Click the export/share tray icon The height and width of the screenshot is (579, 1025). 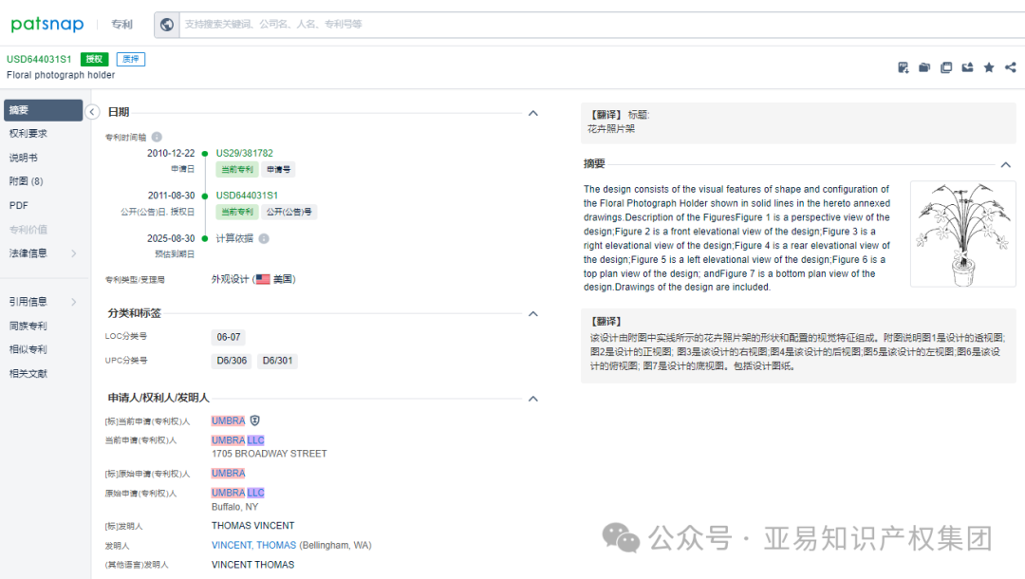(967, 67)
